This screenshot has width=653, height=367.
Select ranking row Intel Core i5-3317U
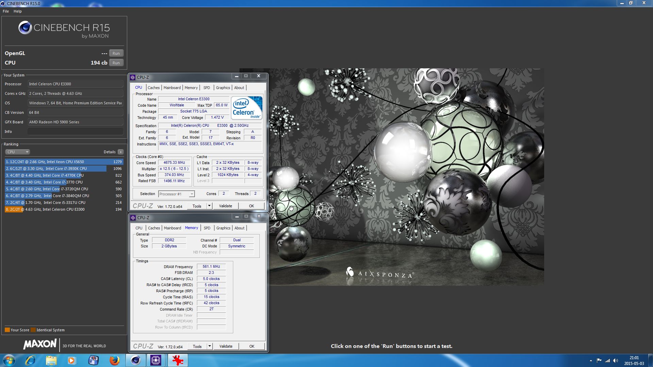coord(64,203)
